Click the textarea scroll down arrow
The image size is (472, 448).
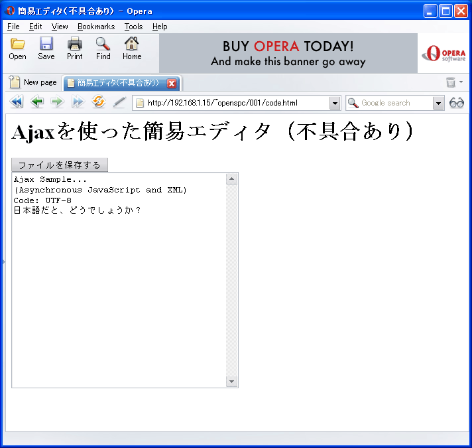point(231,382)
